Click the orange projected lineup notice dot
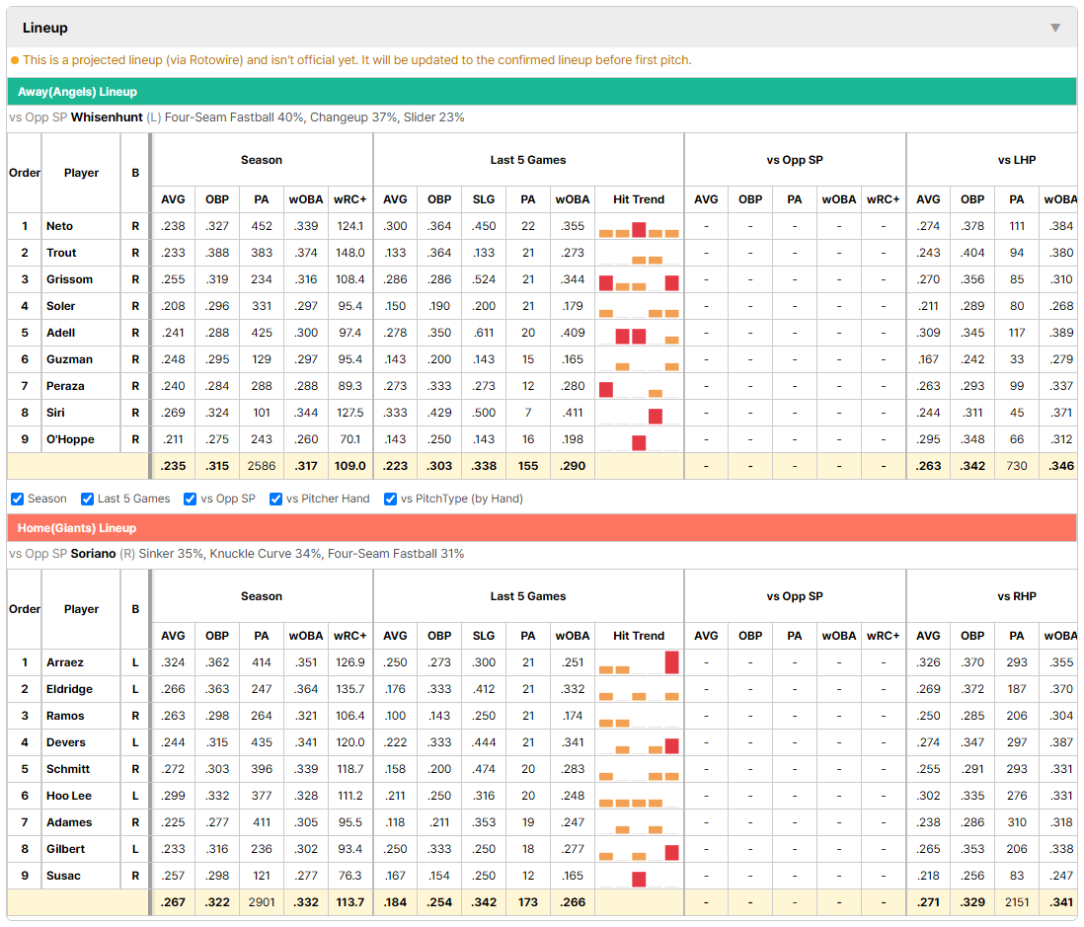Image resolution: width=1084 pixels, height=927 pixels. [x=15, y=60]
